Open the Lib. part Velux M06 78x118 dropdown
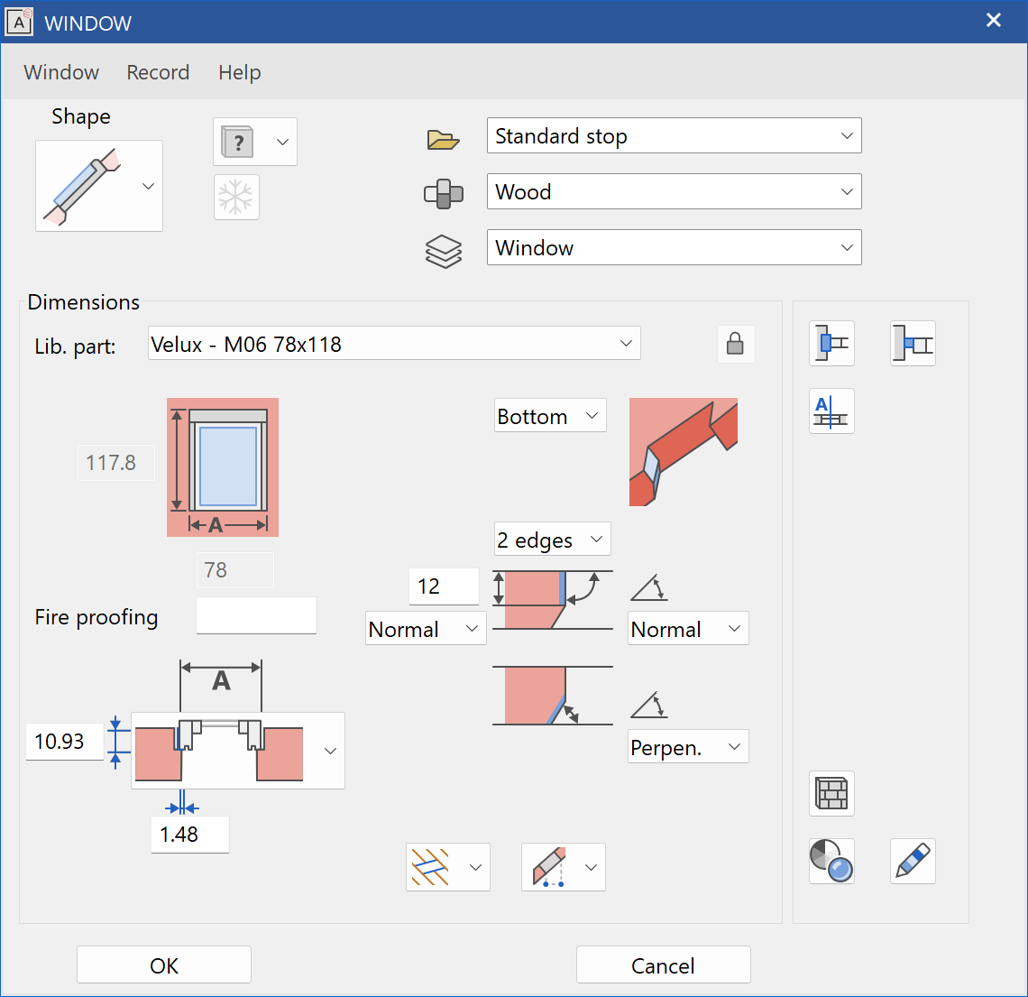This screenshot has height=997, width=1028. coord(394,343)
